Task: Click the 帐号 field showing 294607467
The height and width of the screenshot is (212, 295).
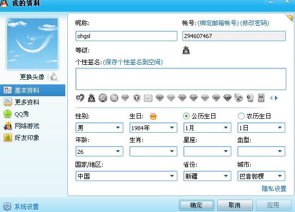Action: pos(234,36)
